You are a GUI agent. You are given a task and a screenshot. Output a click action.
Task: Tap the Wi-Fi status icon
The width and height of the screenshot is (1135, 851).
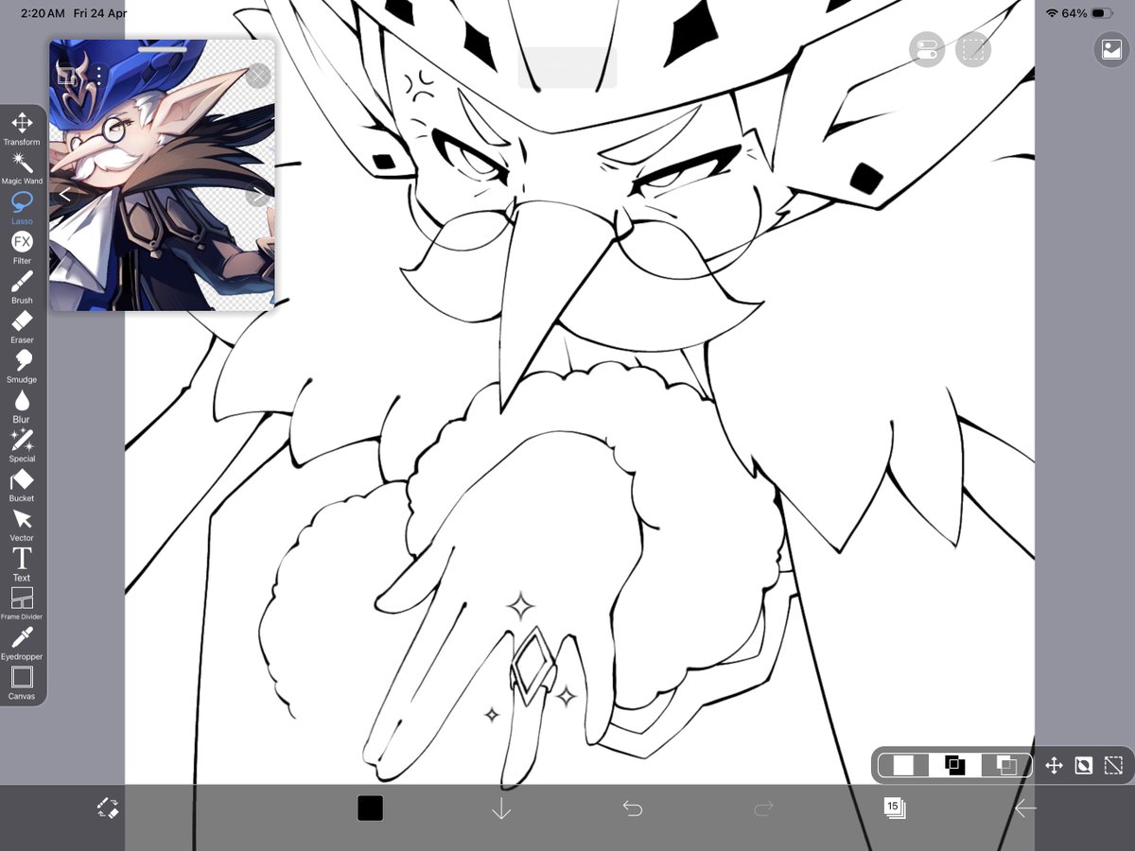point(1051,13)
